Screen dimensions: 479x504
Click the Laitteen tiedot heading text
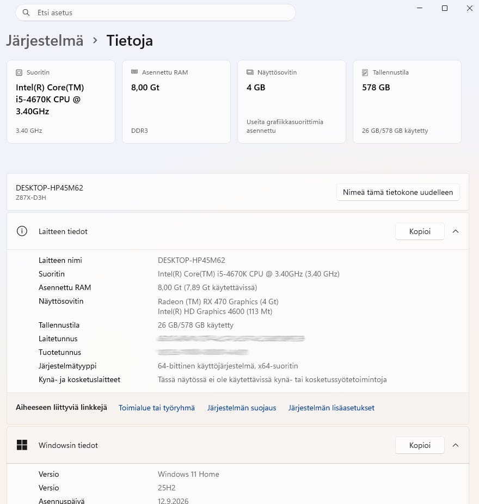[x=63, y=231]
